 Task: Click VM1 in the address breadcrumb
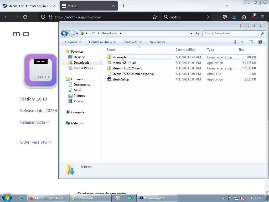tap(92, 33)
